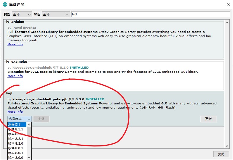The image size is (233, 160).
Task: Close the Library Manager window with X
Action: [x=228, y=4]
